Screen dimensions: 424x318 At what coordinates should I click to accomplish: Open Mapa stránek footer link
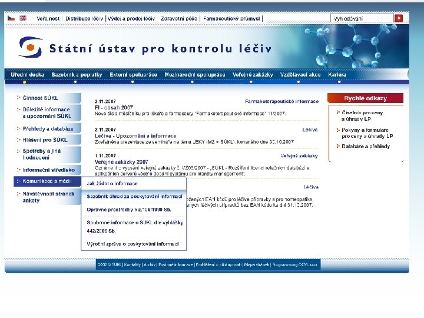pyautogui.click(x=257, y=265)
